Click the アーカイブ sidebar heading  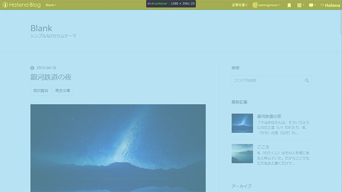click(242, 186)
